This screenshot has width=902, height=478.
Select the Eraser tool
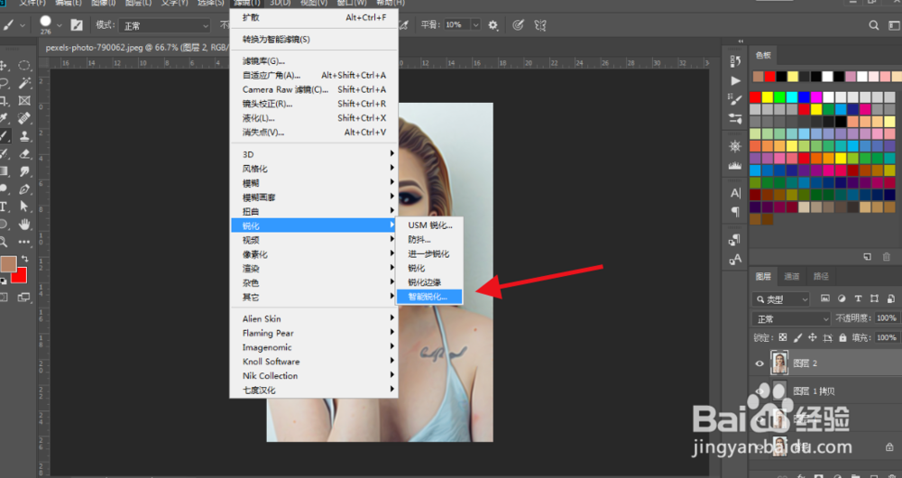click(x=24, y=153)
